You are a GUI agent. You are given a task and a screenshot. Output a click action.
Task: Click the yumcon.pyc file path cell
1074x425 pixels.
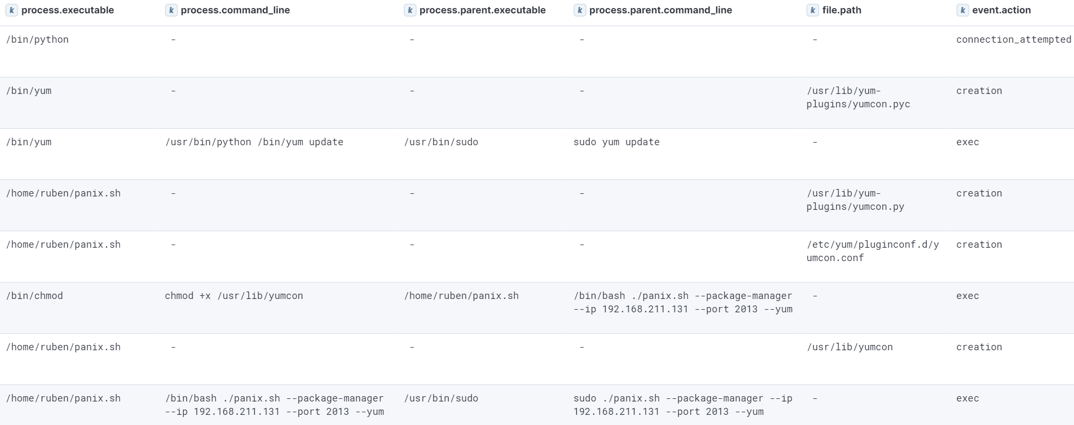coord(858,97)
